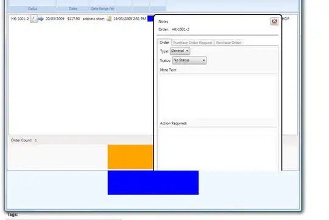Select order number HK-1001-2 in list
This screenshot has height=220, width=329.
point(20,19)
